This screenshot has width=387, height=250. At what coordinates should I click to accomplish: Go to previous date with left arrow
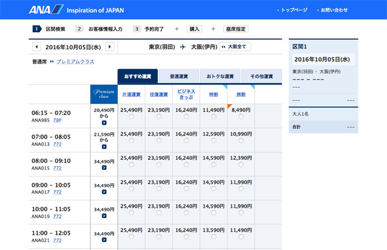(x=35, y=47)
